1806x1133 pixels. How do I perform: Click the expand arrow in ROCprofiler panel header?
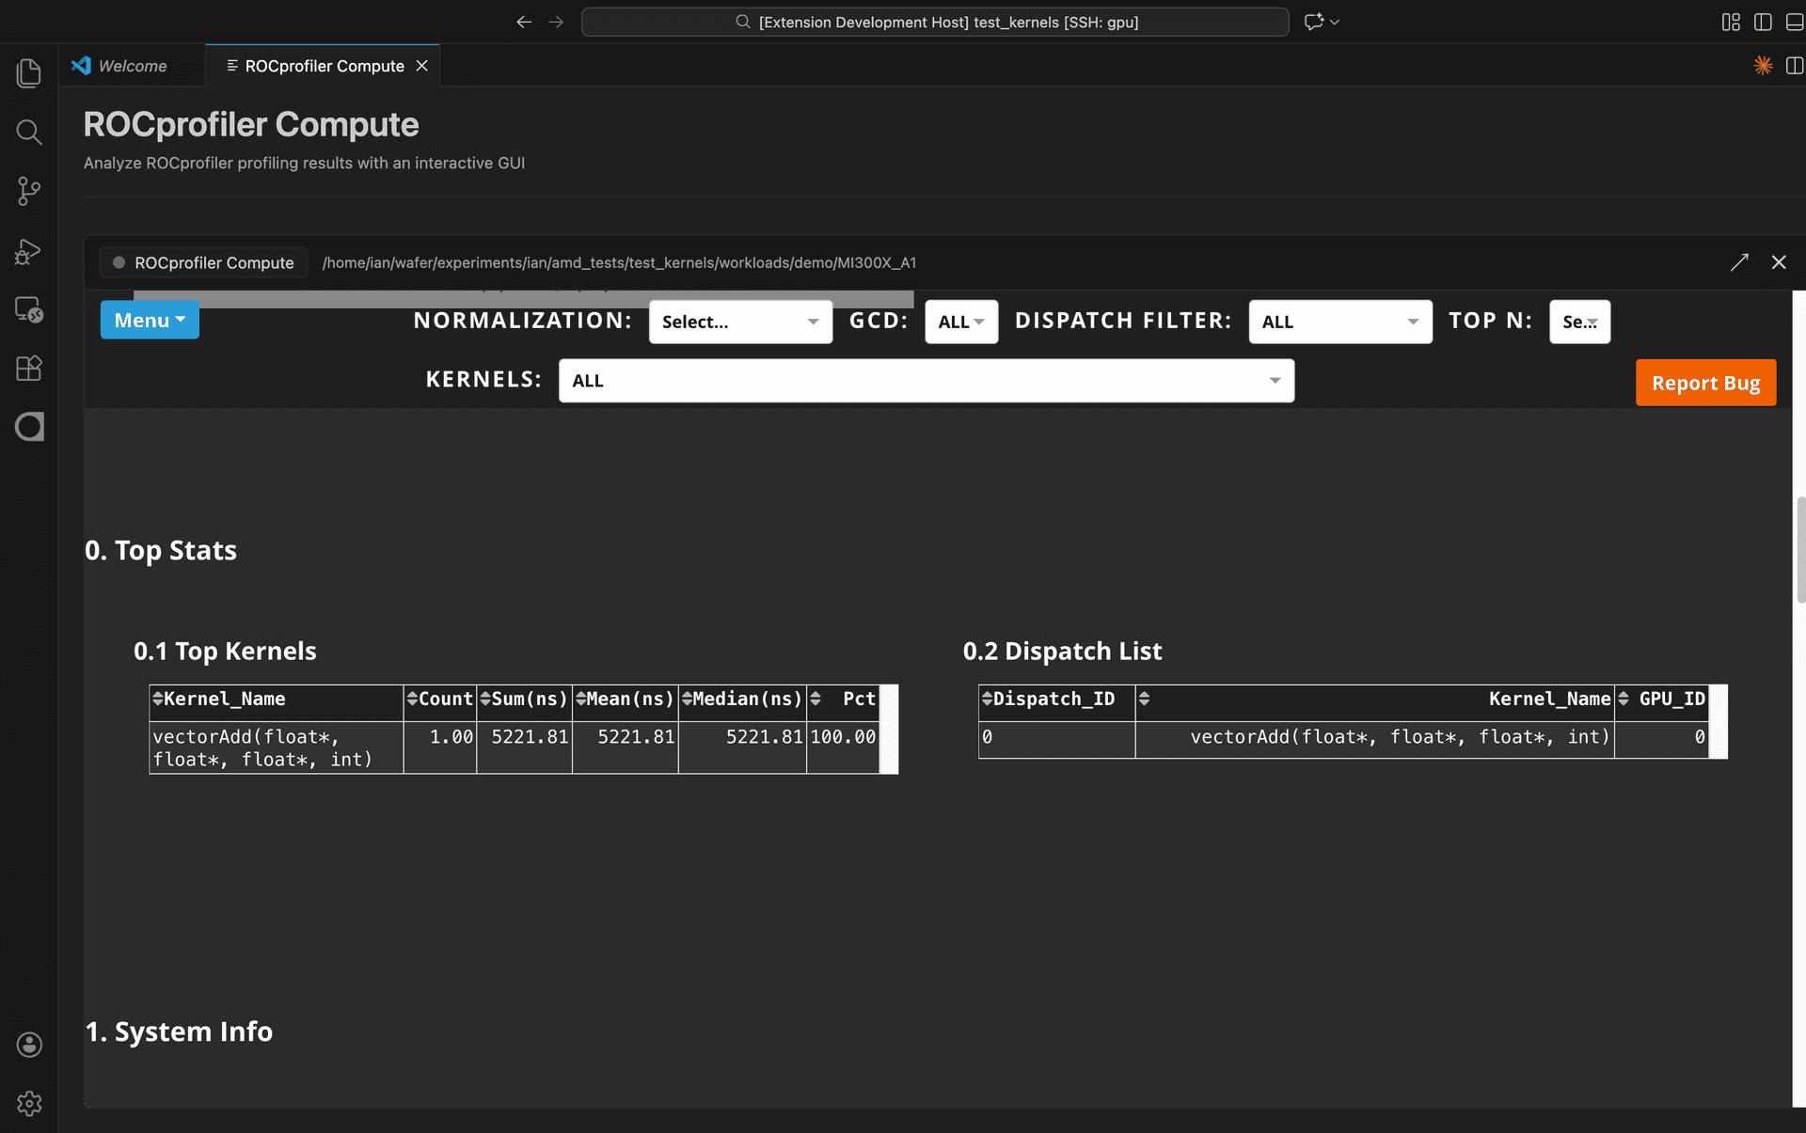point(1738,262)
